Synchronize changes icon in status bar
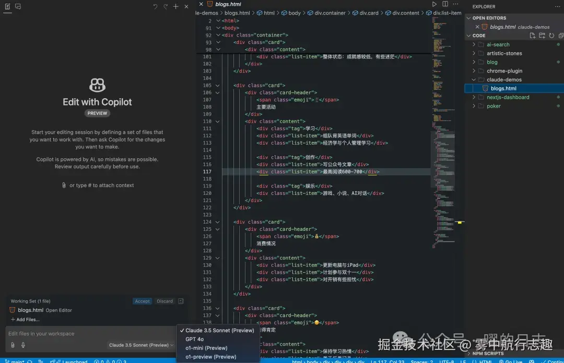 click(x=30, y=361)
